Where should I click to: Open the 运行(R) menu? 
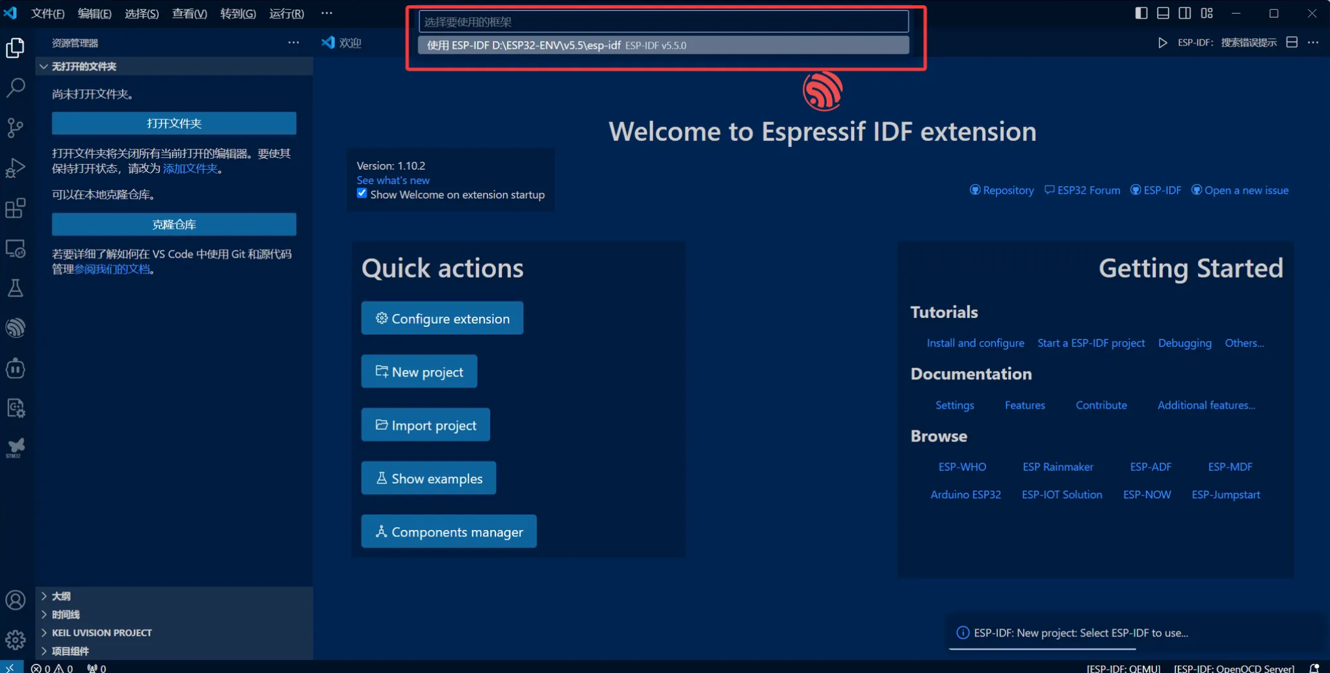pyautogui.click(x=286, y=14)
